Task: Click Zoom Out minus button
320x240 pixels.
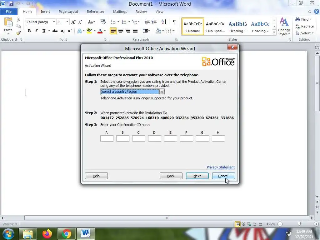Action: 280,224
